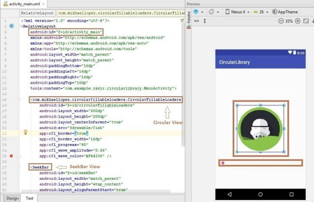Click the orientation rotate icon in preview
314x202 pixels.
coord(211,12)
